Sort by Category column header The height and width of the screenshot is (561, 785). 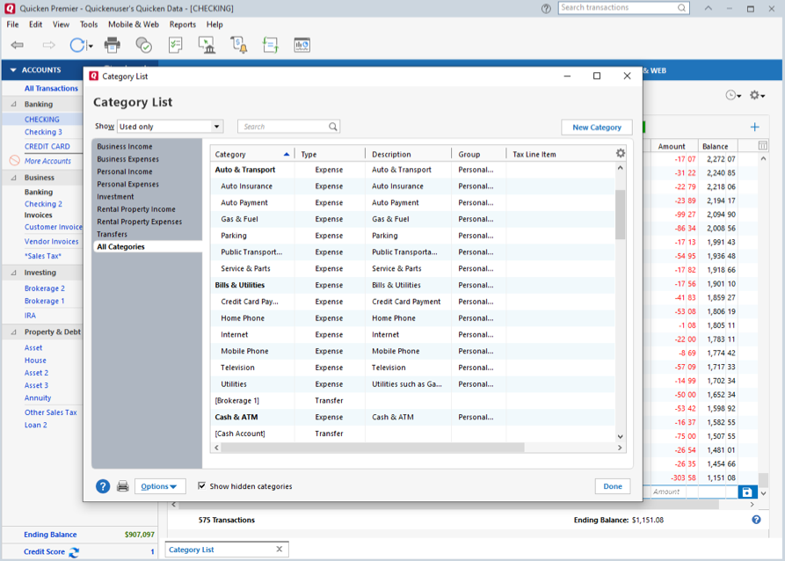(x=252, y=154)
